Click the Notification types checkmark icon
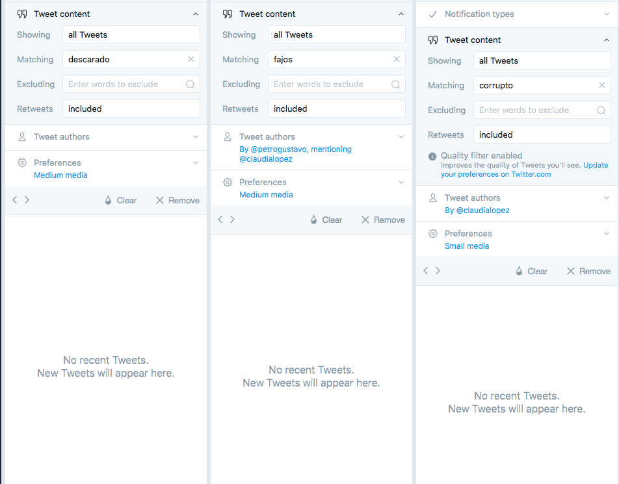The image size is (619, 484). coord(433,14)
